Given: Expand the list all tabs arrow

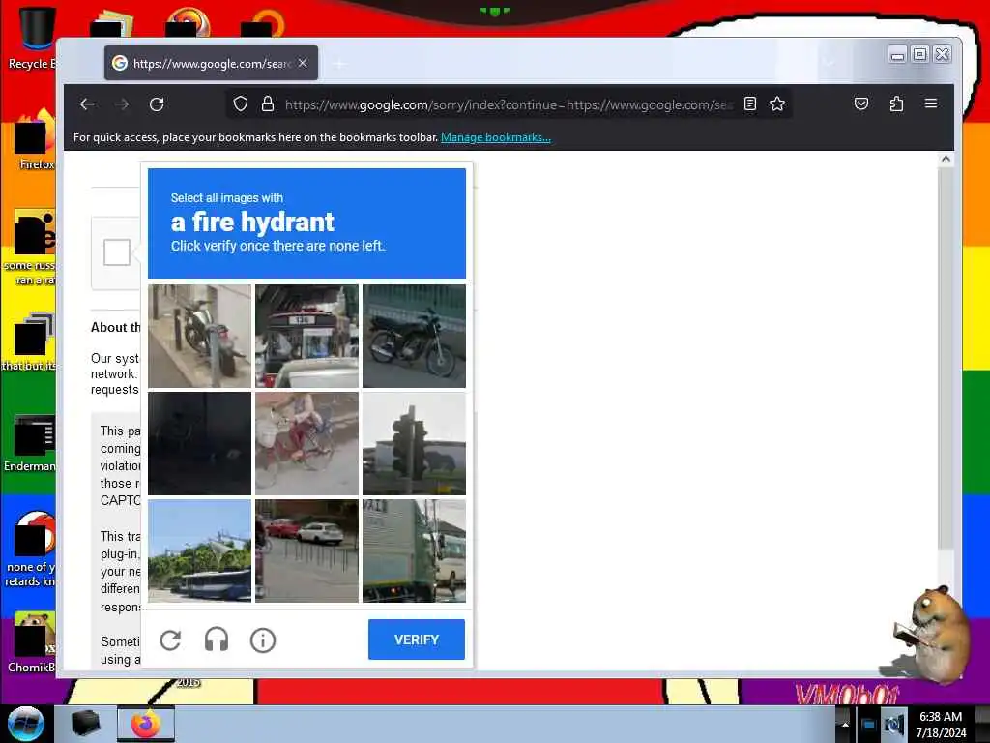Looking at the screenshot, I should [x=829, y=63].
